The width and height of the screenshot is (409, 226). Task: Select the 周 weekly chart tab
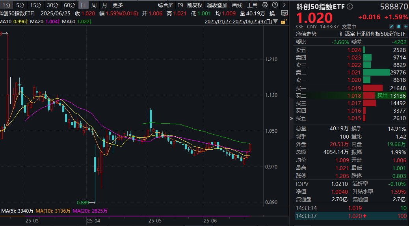pyautogui.click(x=94, y=5)
